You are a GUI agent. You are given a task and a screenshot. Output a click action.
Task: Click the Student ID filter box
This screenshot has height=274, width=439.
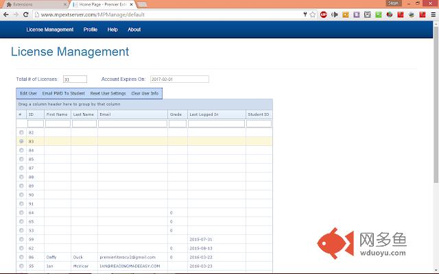pyautogui.click(x=259, y=123)
